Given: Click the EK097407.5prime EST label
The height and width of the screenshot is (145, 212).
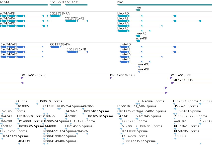Looking at the screenshot, I should coord(96,111).
